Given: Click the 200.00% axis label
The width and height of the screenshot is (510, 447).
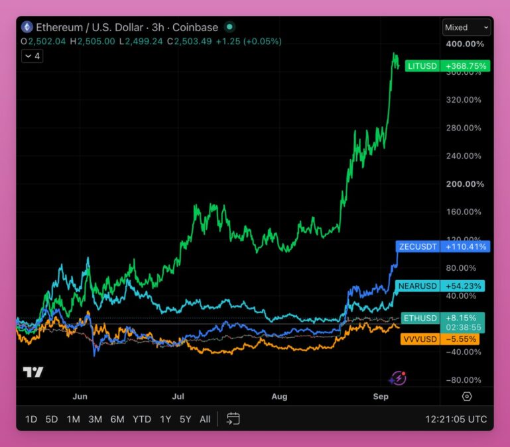Looking at the screenshot, I should (465, 184).
